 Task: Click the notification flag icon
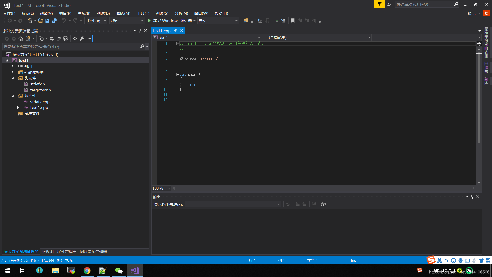pyautogui.click(x=380, y=4)
